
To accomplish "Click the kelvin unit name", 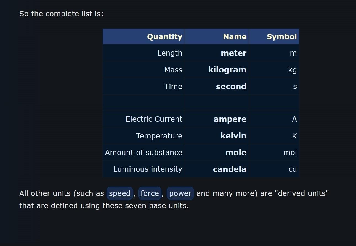I will click(x=233, y=136).
